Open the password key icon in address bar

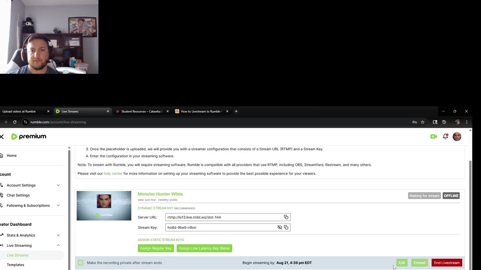tap(414, 122)
